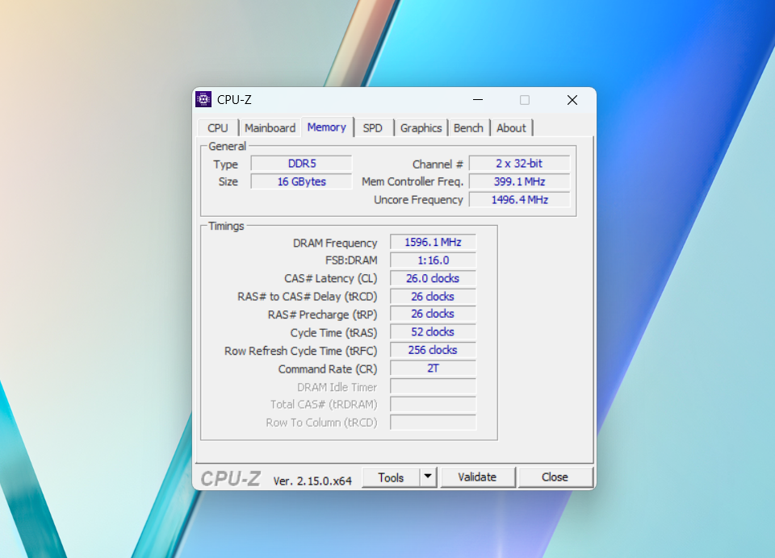This screenshot has height=558, width=775.
Task: Click the tRP 26 clocks value
Action: pyautogui.click(x=433, y=314)
